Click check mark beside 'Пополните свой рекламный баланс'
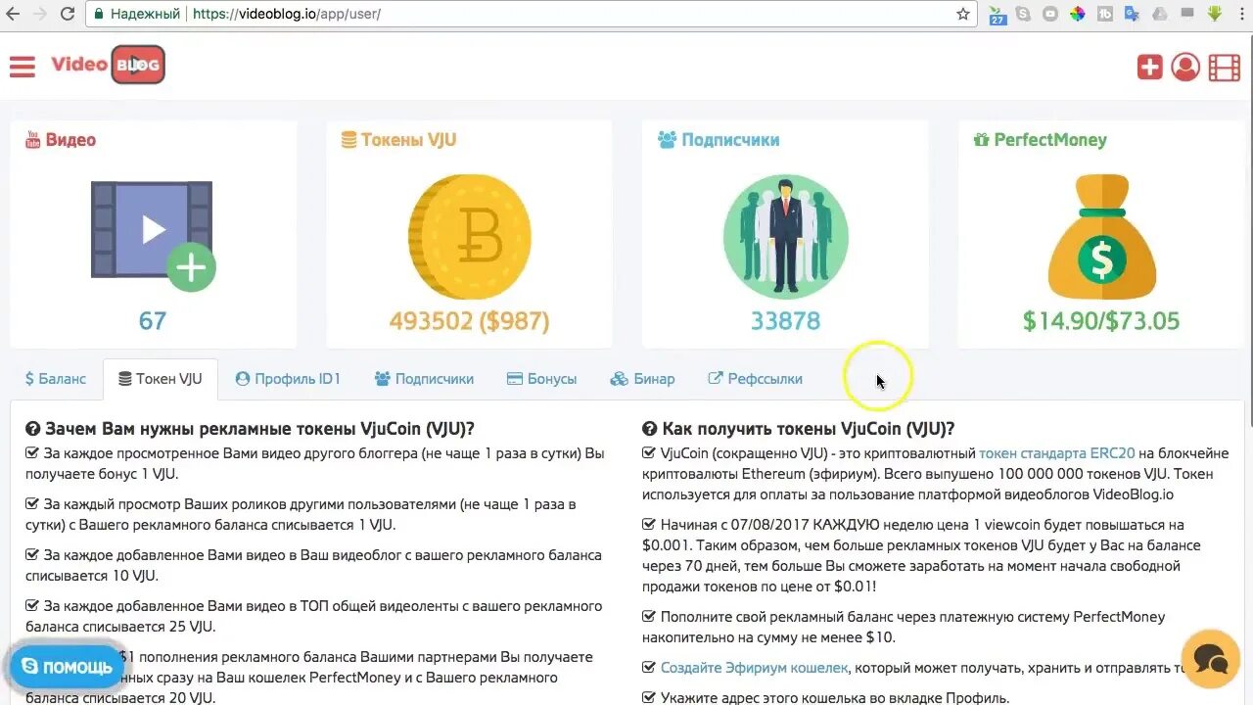This screenshot has width=1253, height=705. click(x=649, y=617)
